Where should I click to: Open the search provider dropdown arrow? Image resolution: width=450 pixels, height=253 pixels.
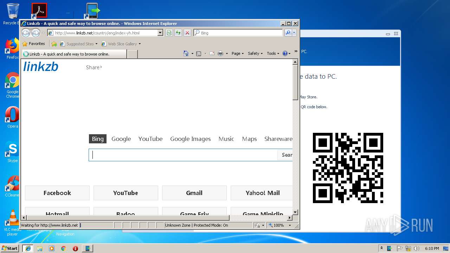[x=294, y=33]
